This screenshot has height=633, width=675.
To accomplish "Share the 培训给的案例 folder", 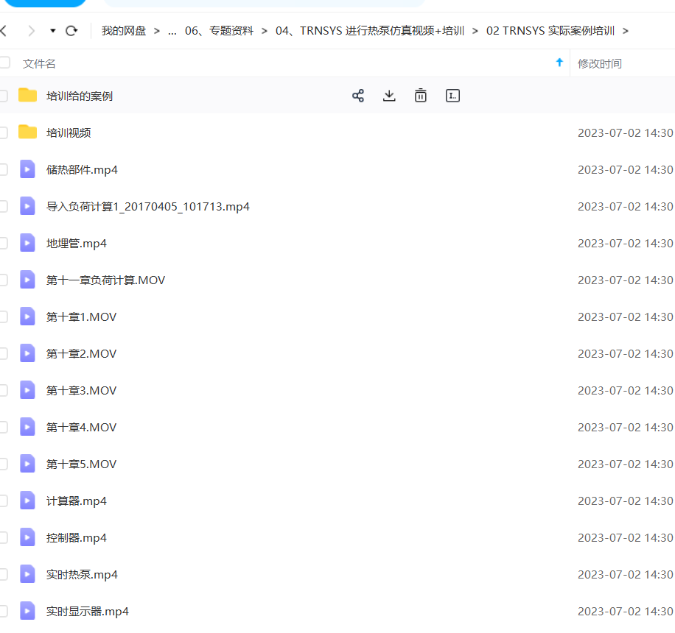I will 357,96.
